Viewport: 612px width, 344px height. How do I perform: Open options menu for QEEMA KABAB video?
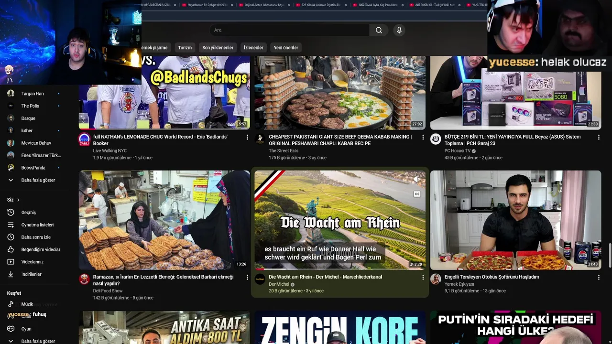(x=423, y=137)
